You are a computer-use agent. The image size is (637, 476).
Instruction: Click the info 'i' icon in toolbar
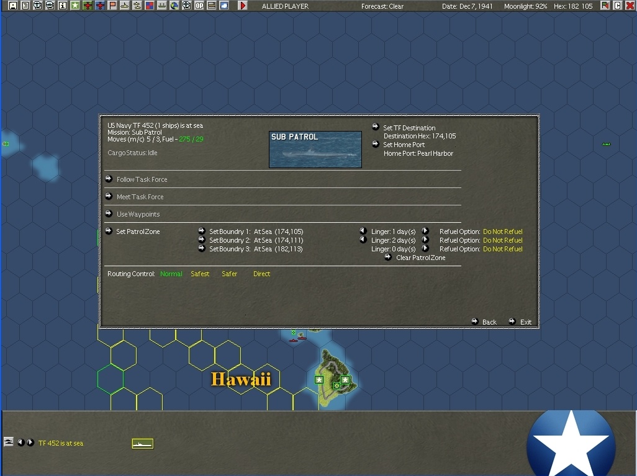point(62,6)
